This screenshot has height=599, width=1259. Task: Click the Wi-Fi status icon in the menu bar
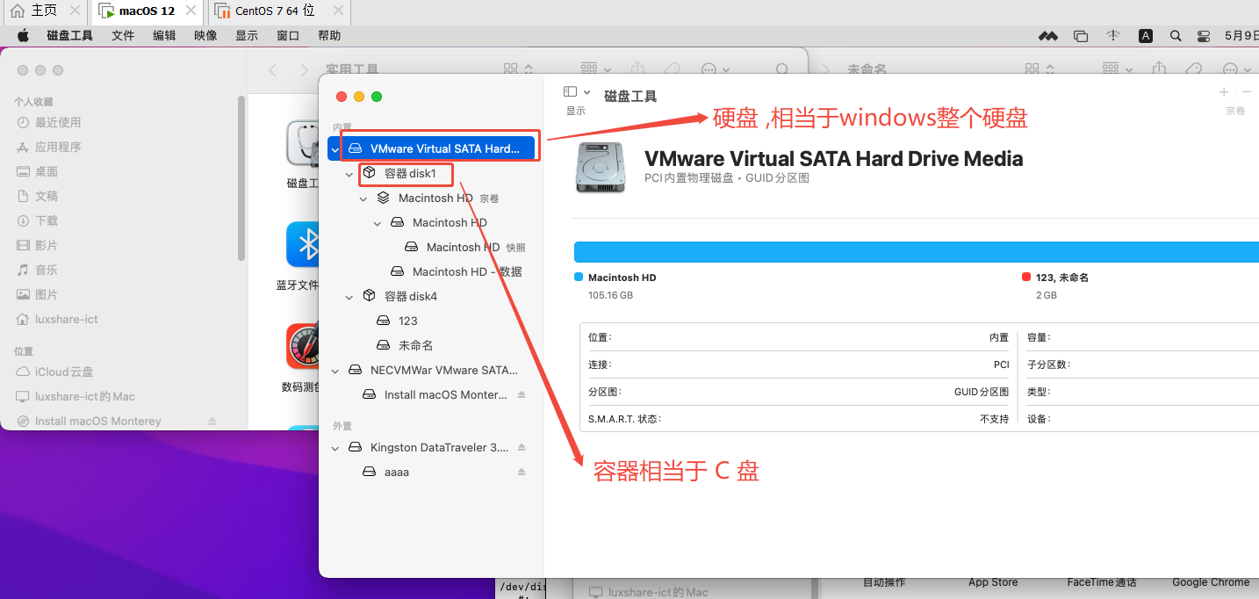1113,36
